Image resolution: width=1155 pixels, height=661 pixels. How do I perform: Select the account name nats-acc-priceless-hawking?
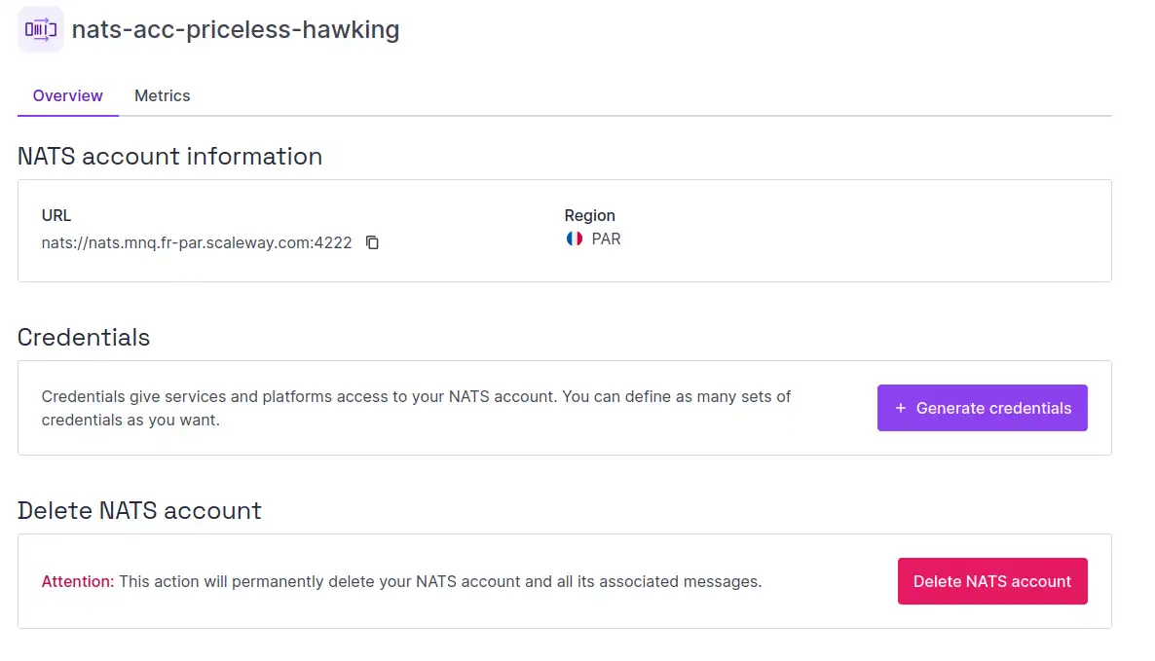(235, 29)
